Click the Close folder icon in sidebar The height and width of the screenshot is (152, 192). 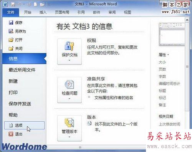[11, 48]
